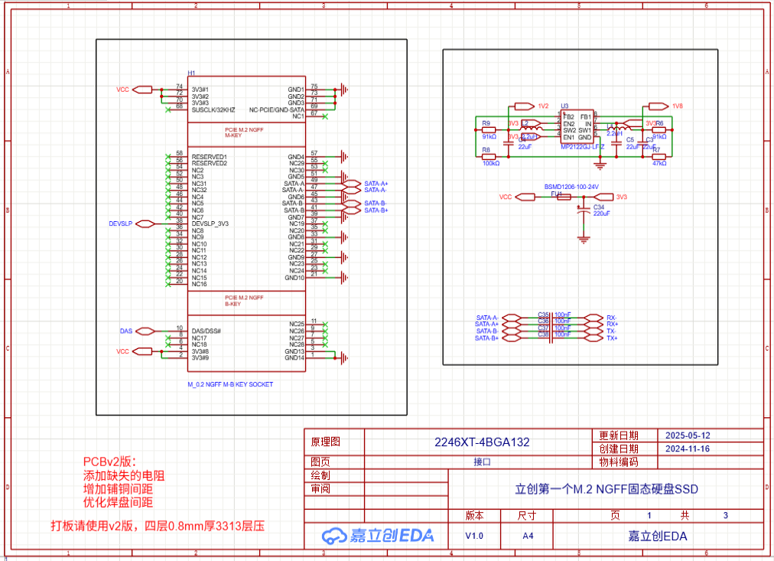Click the DEVSLP net port on H1
This screenshot has width=774, height=561.
pos(144,224)
